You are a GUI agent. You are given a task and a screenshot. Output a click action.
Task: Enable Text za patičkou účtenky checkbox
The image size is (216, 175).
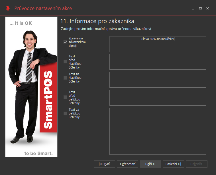pyautogui.click(x=65, y=113)
